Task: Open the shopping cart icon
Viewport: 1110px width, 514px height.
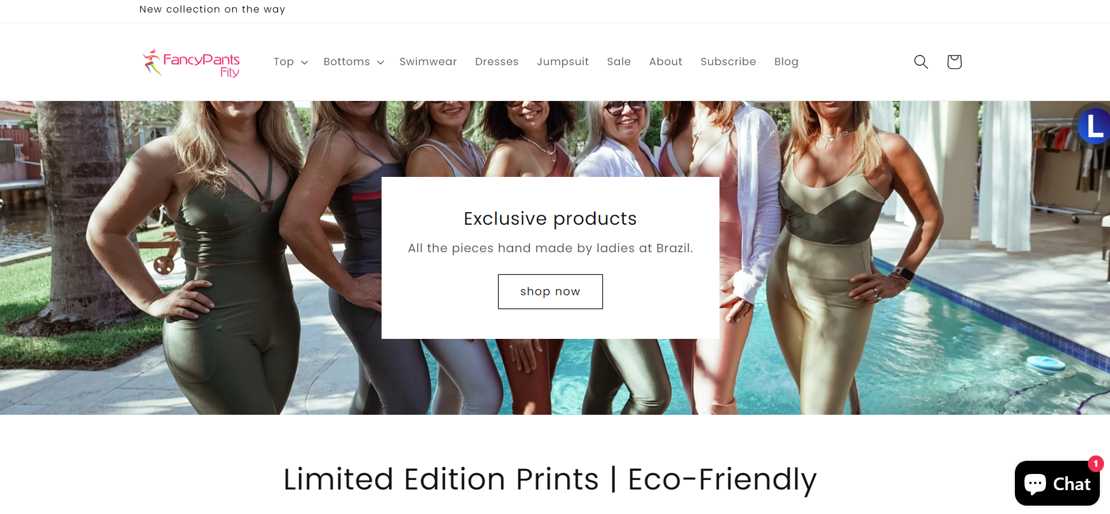Action: click(954, 62)
